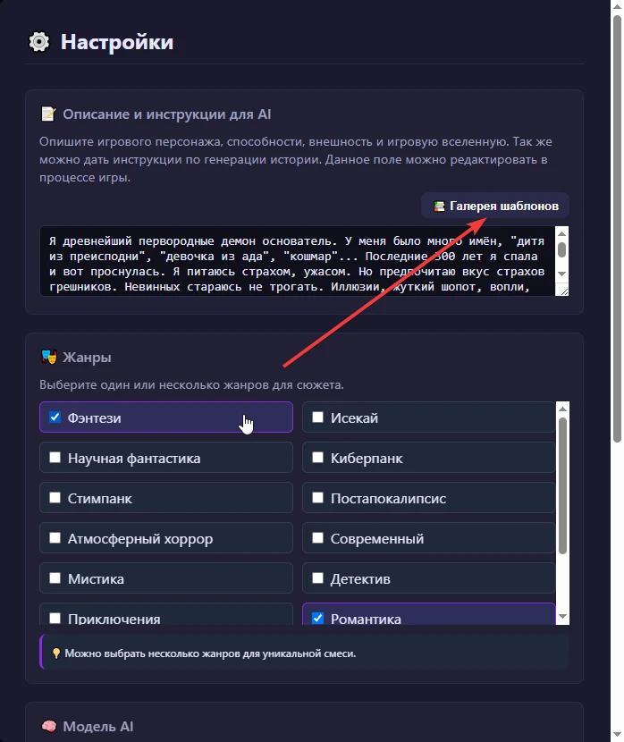Click inside the character description text area
This screenshot has height=742, width=624.
click(x=298, y=261)
